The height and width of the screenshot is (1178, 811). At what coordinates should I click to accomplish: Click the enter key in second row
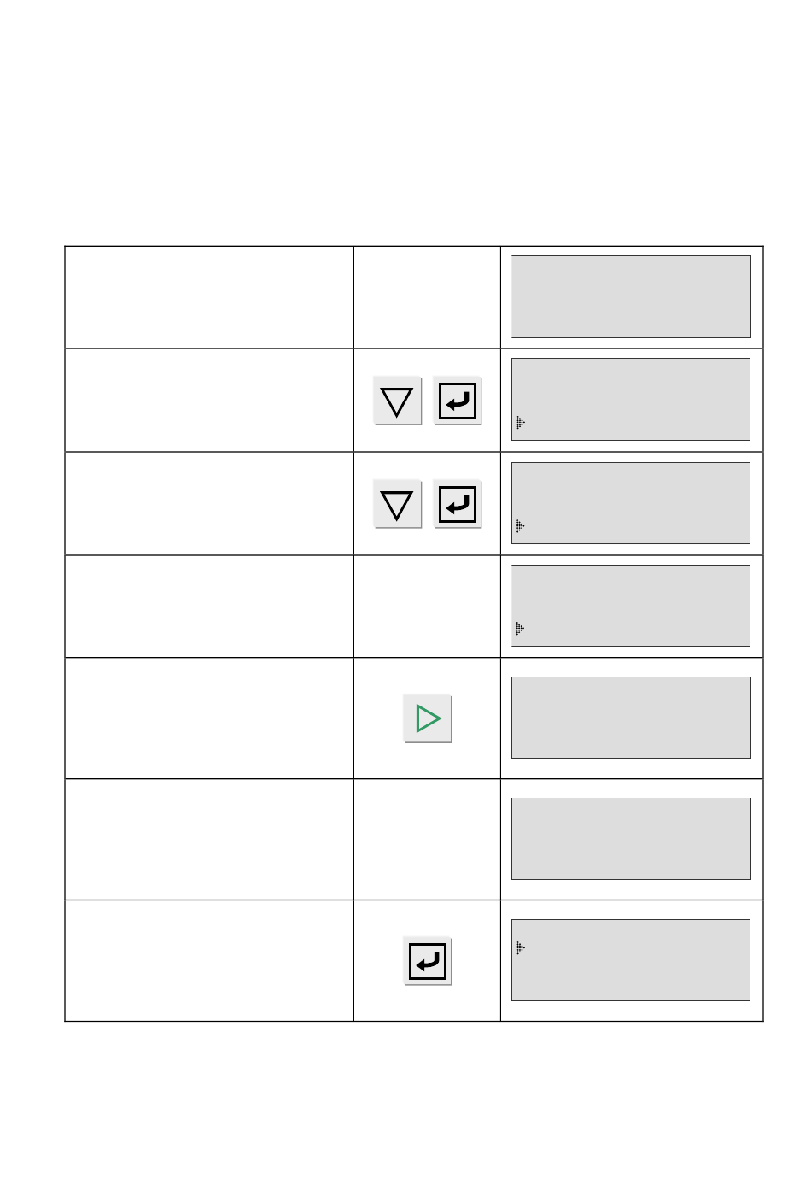pyautogui.click(x=458, y=401)
